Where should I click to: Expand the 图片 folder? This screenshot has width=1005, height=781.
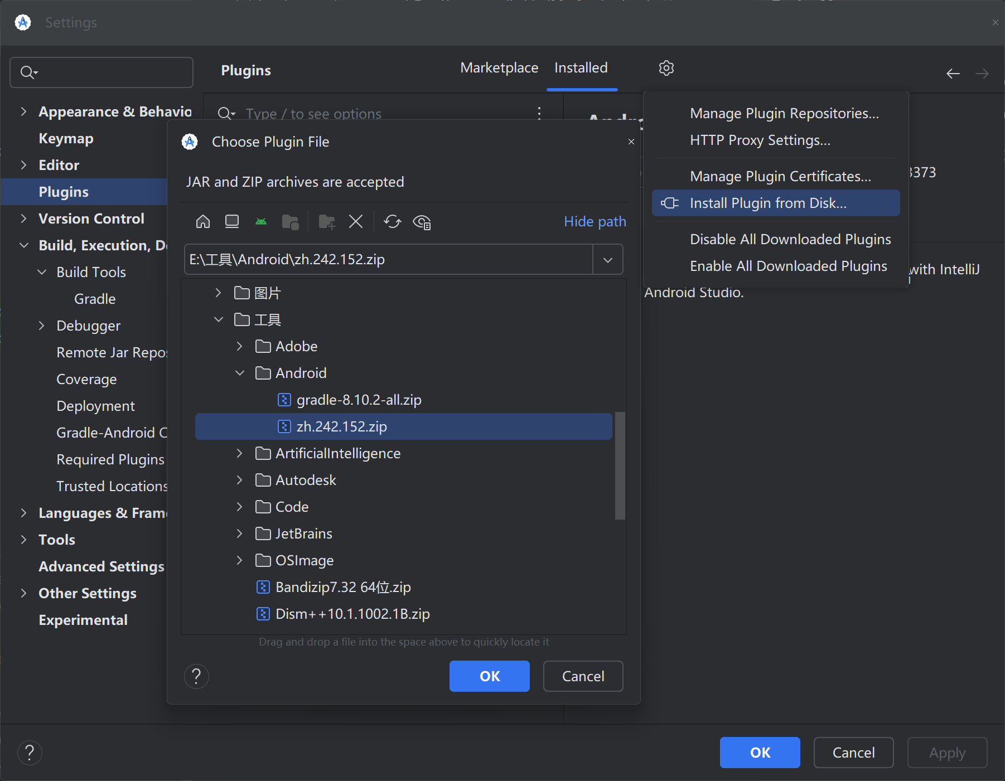[x=219, y=293]
